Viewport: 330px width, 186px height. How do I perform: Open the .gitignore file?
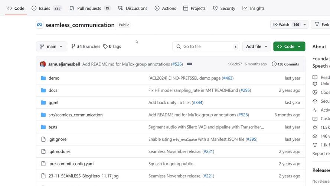pyautogui.click(x=58, y=139)
